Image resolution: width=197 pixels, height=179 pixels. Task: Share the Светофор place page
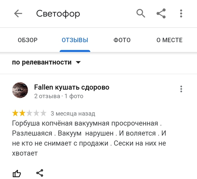(161, 13)
